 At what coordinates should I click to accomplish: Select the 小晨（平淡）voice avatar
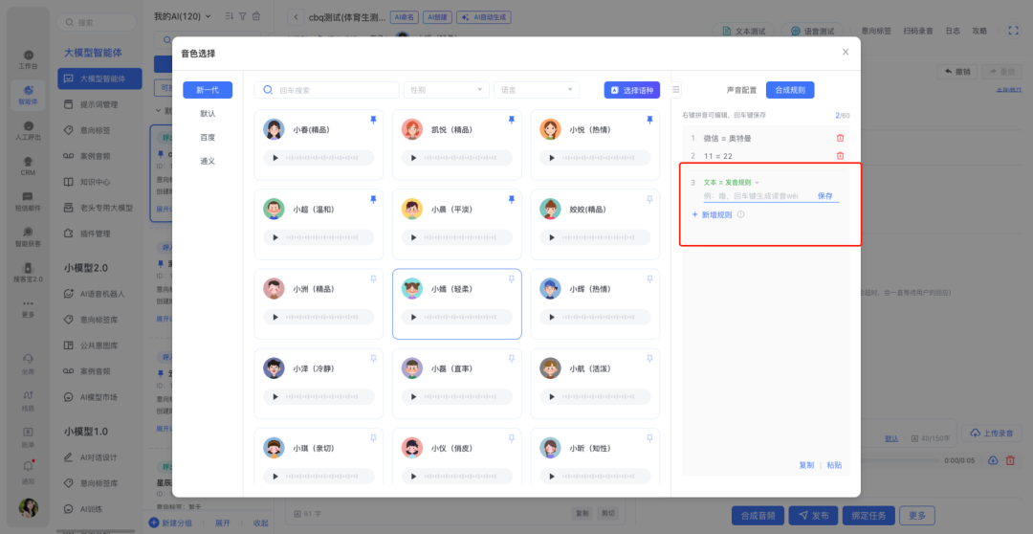click(x=412, y=210)
